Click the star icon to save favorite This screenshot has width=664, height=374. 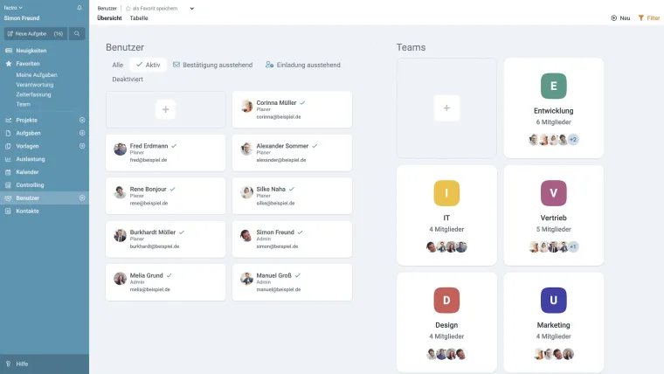128,9
